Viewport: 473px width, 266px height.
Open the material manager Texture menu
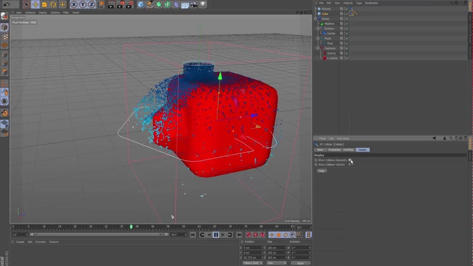[x=54, y=242]
